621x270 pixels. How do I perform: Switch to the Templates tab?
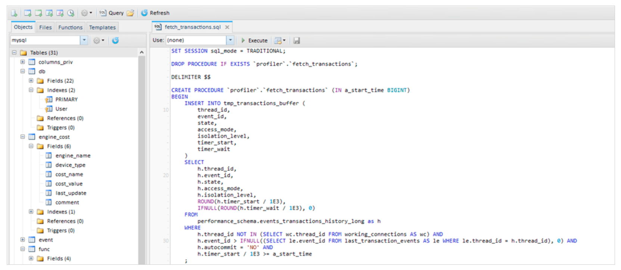click(x=102, y=27)
